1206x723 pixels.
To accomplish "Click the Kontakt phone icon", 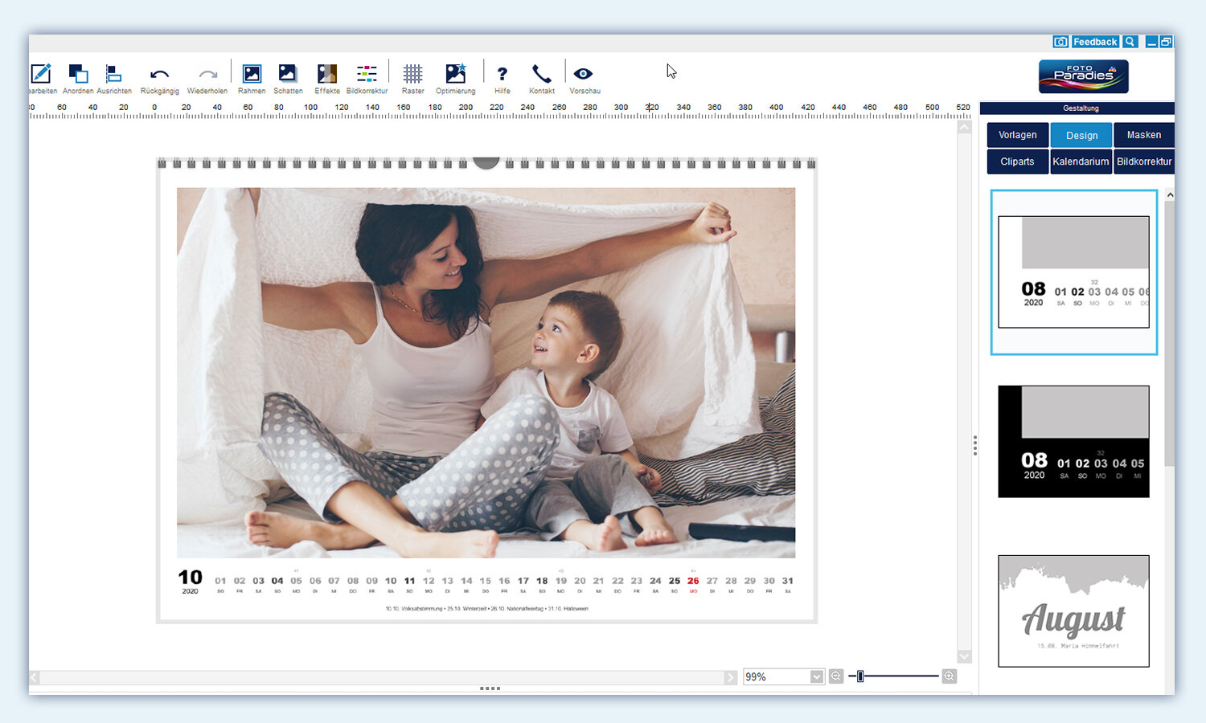I will pos(542,76).
